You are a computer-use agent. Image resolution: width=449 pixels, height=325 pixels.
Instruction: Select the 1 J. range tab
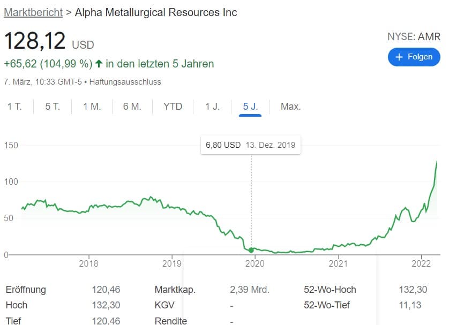(213, 107)
